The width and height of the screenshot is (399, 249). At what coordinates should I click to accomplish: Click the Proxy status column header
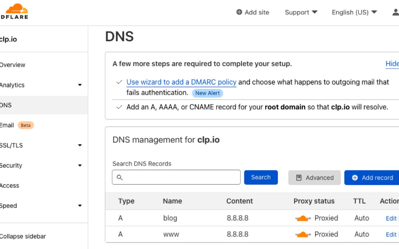314,201
